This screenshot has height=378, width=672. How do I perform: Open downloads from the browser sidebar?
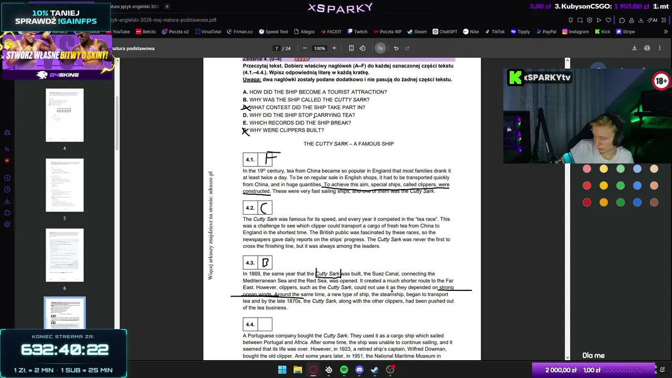click(x=7, y=201)
